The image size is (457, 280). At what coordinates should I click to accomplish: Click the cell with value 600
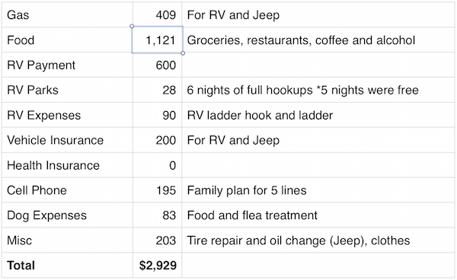coord(158,65)
